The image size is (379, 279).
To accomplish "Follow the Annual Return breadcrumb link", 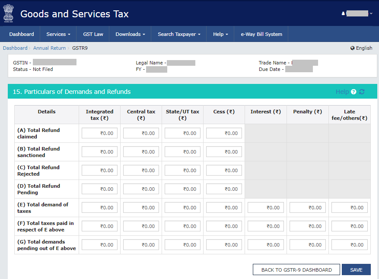I will [49, 48].
